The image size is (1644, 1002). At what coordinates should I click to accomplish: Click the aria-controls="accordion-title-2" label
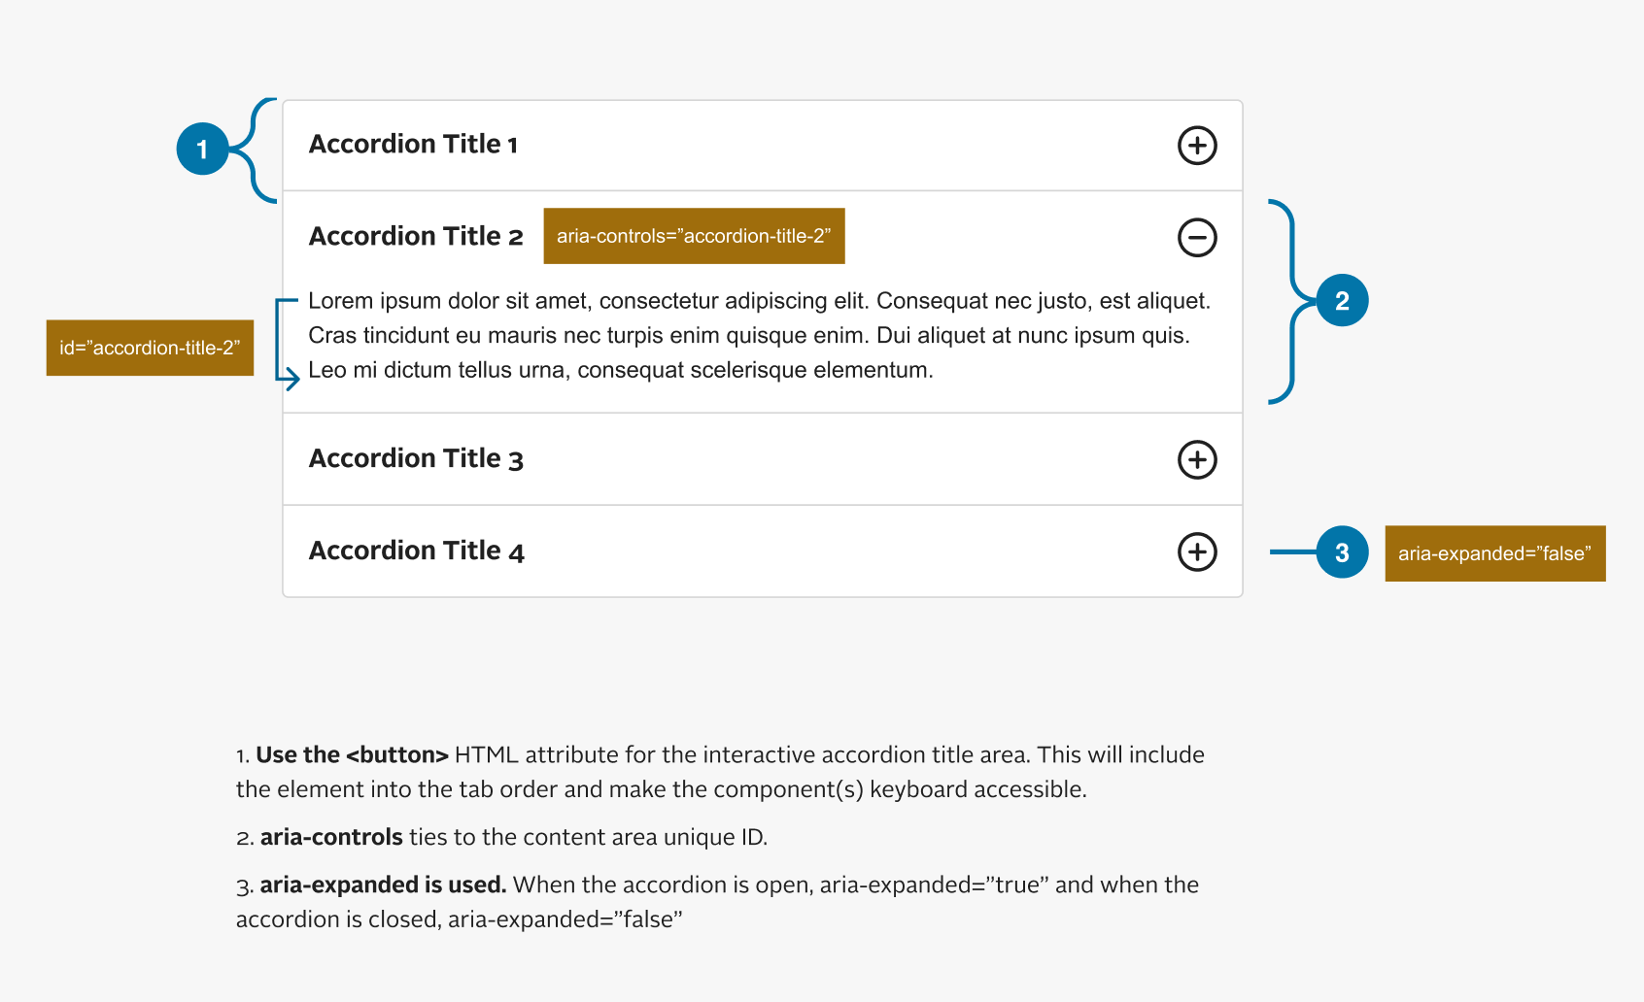pos(694,236)
